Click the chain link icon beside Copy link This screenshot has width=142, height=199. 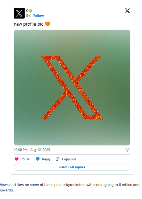[x=58, y=159]
